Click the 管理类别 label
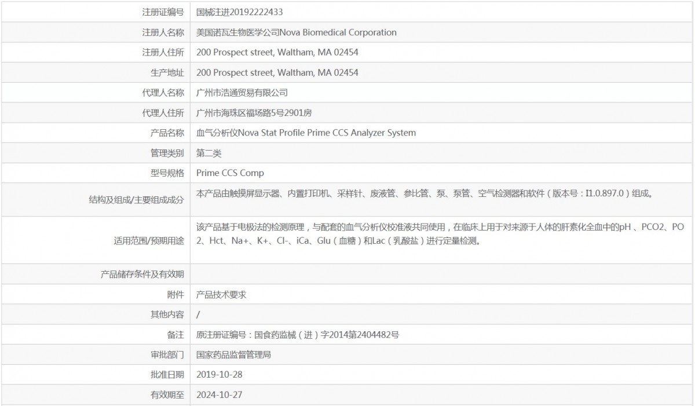The image size is (695, 406). click(167, 153)
